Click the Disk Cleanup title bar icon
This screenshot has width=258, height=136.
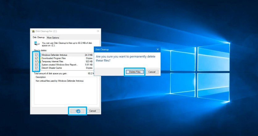coord(33,31)
